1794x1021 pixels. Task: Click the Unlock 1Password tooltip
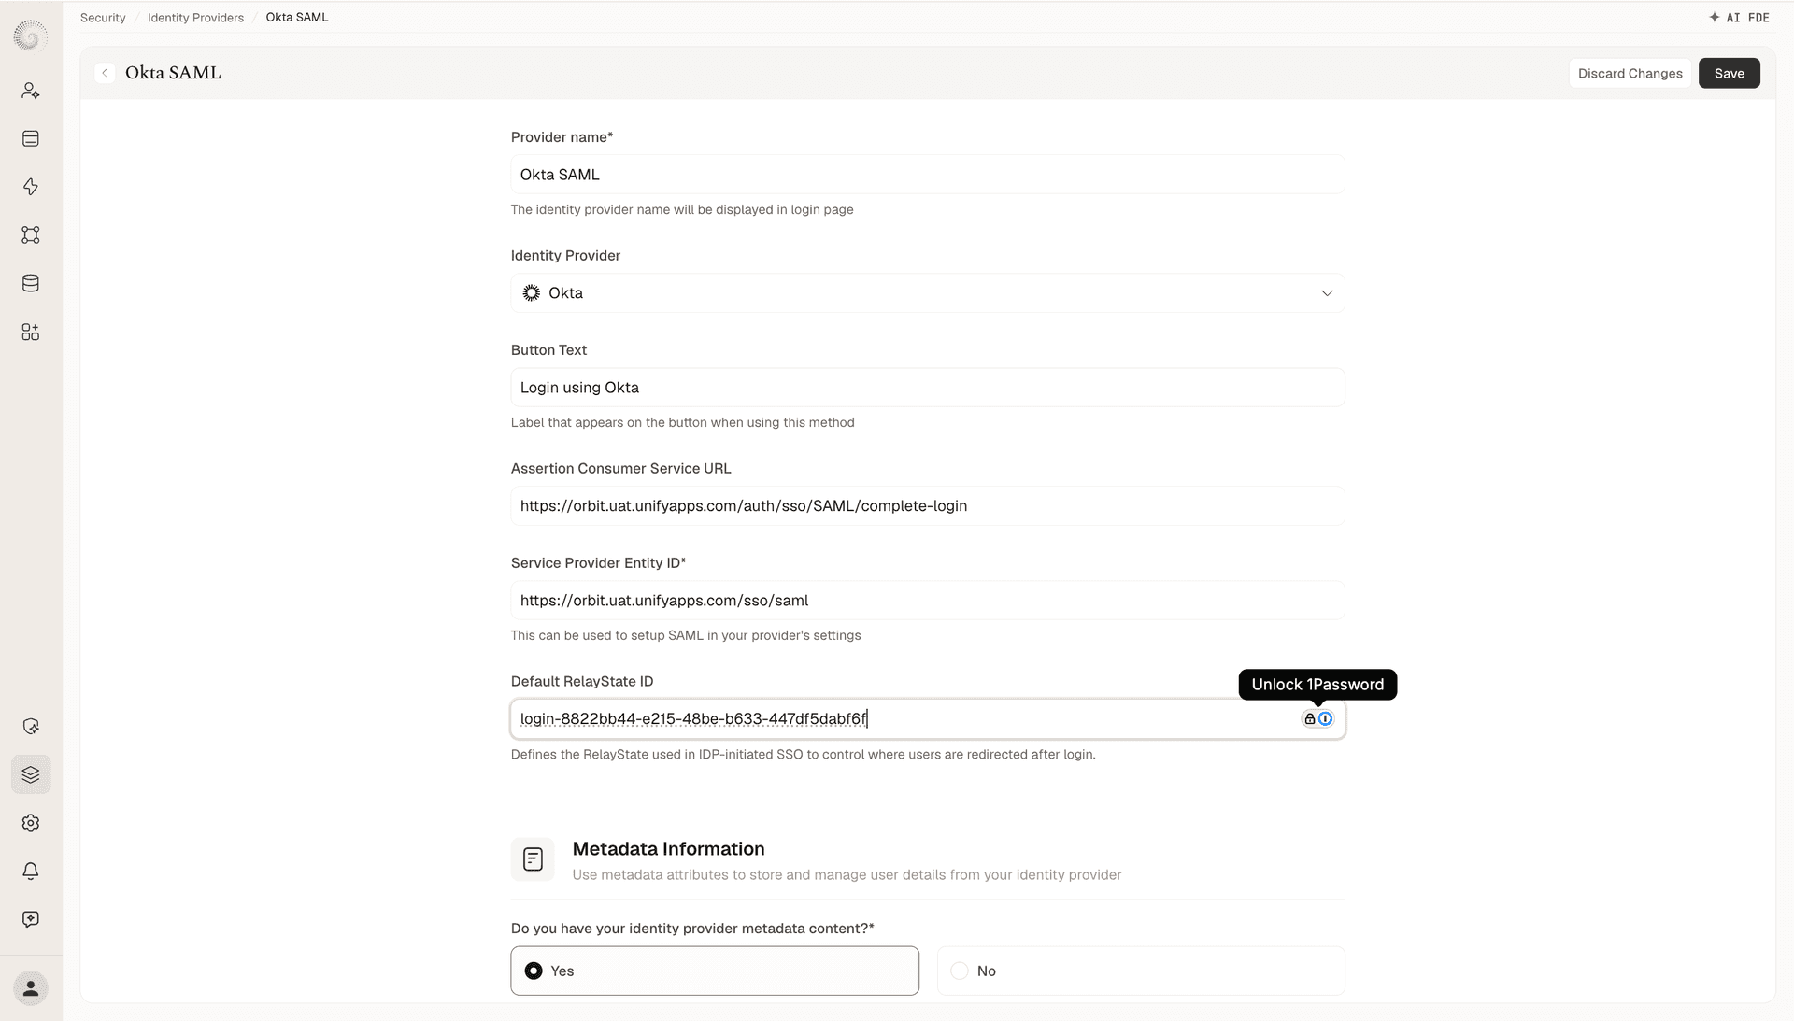[x=1317, y=685]
